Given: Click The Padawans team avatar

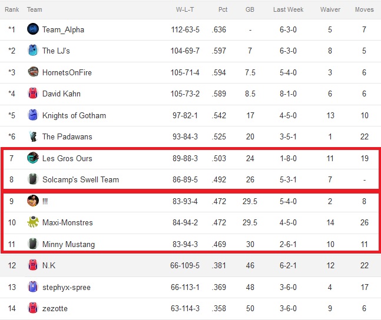Looking at the screenshot, I should coord(33,136).
